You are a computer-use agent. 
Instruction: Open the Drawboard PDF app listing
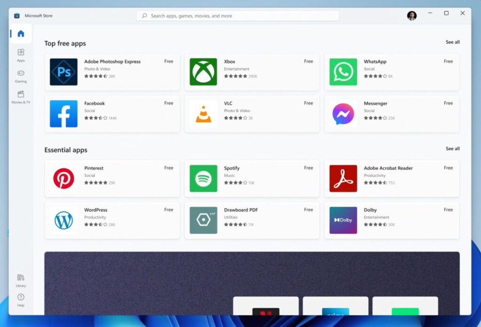click(x=252, y=220)
